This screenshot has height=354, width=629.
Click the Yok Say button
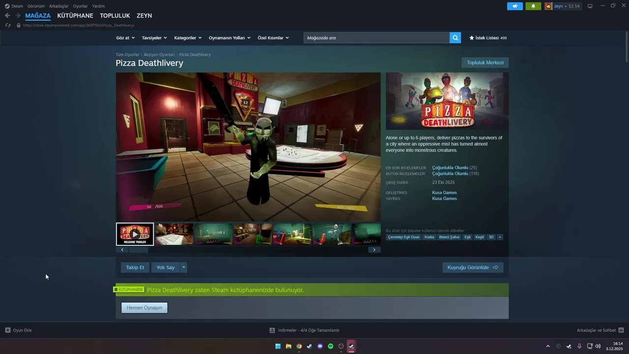166,267
